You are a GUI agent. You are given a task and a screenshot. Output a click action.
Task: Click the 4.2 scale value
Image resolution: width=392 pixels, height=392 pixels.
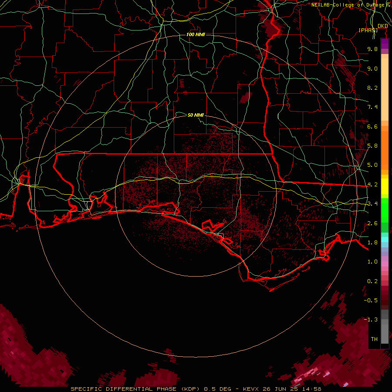372,185
